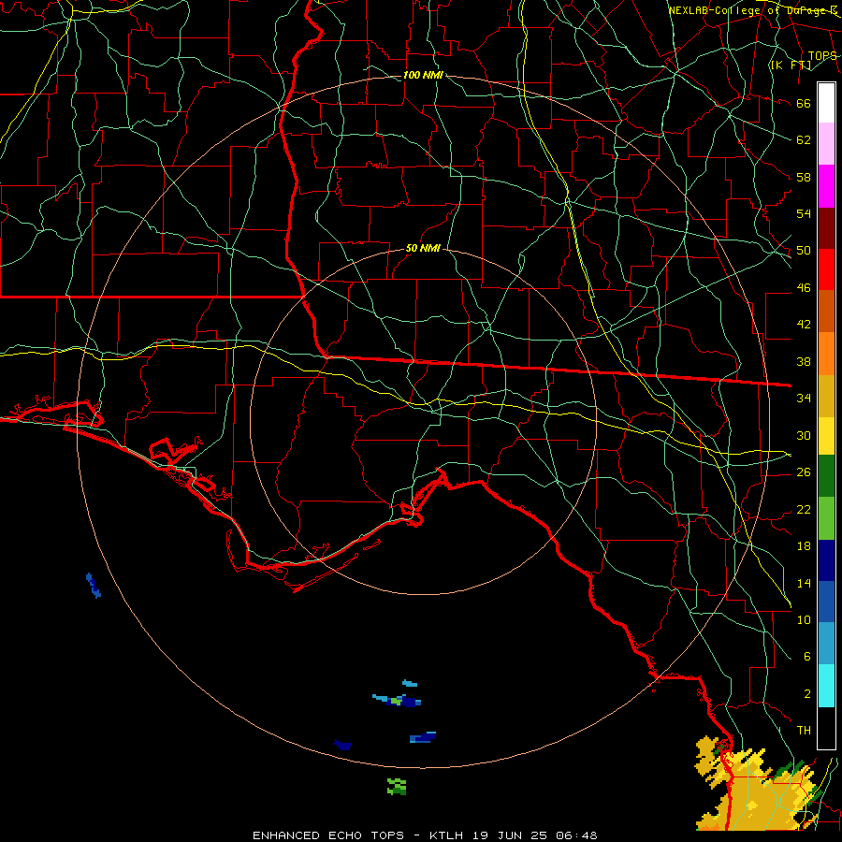842x842 pixels.
Task: Click the legend value "46"
Action: click(804, 288)
